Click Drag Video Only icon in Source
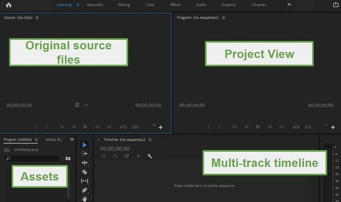 tap(77, 105)
